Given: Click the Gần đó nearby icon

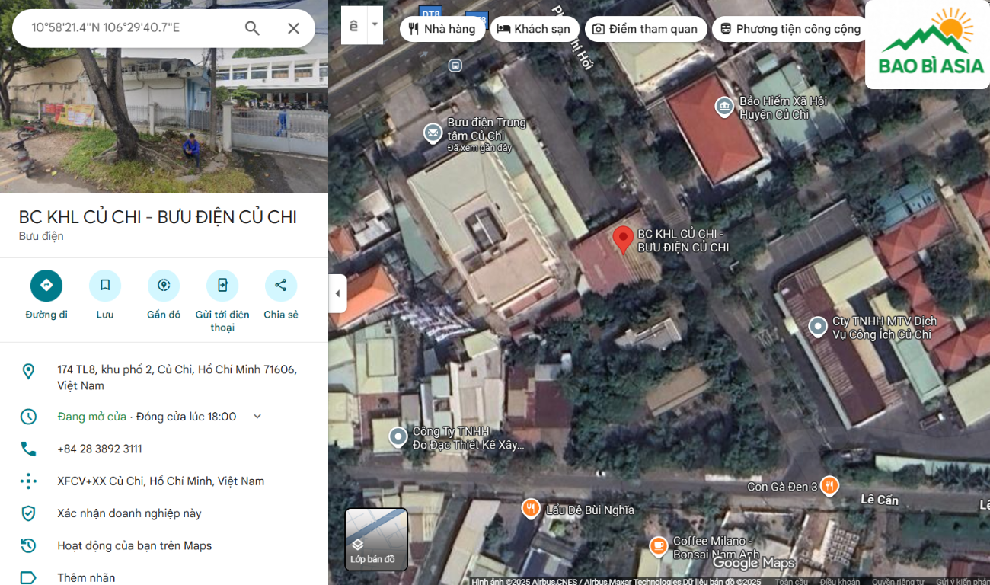Looking at the screenshot, I should tap(164, 286).
